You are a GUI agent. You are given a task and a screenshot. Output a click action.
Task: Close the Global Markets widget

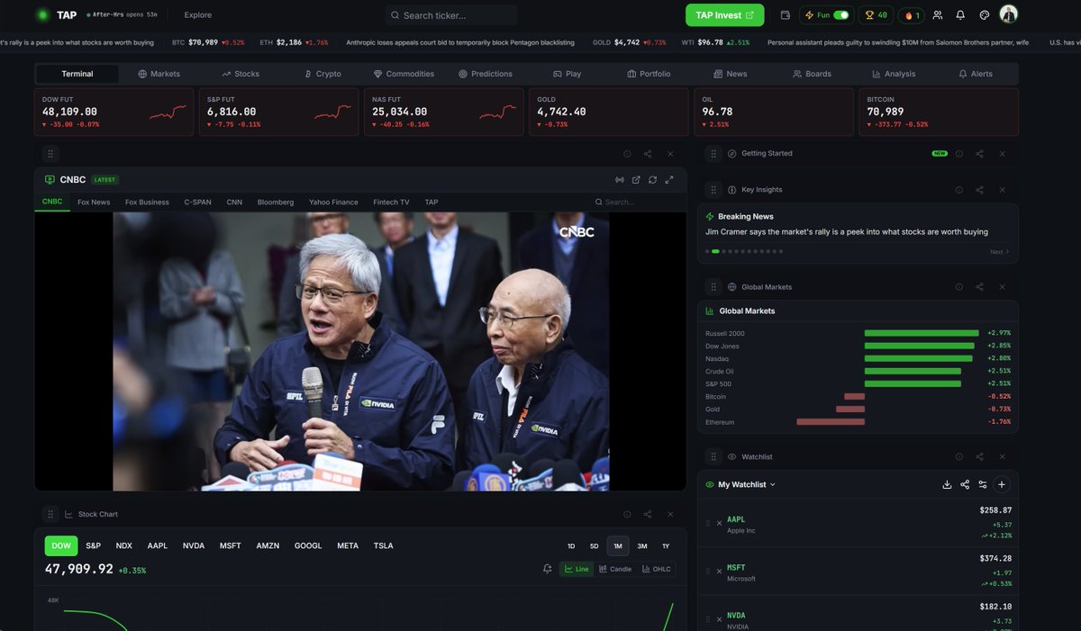click(x=1002, y=287)
